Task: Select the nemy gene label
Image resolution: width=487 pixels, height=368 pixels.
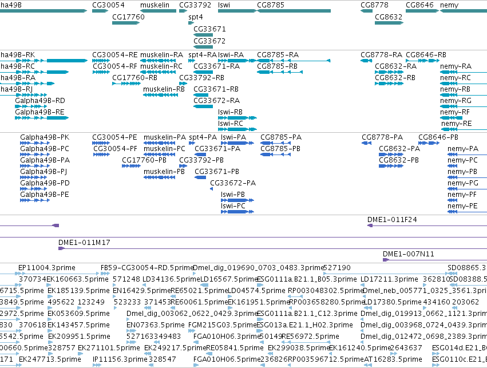Action: coord(449,5)
